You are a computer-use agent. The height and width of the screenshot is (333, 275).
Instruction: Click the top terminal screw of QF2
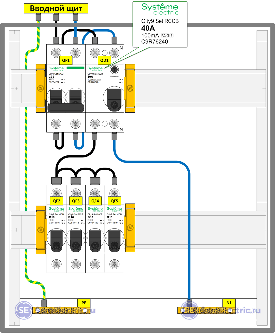[x=57, y=193]
